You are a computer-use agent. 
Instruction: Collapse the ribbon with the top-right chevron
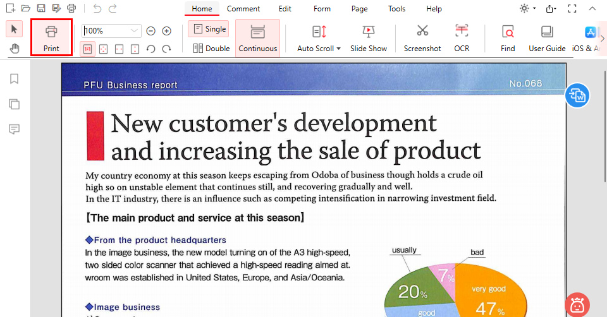592,9
